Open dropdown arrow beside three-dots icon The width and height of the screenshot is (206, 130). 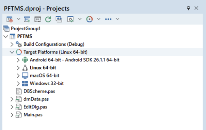click(117, 19)
